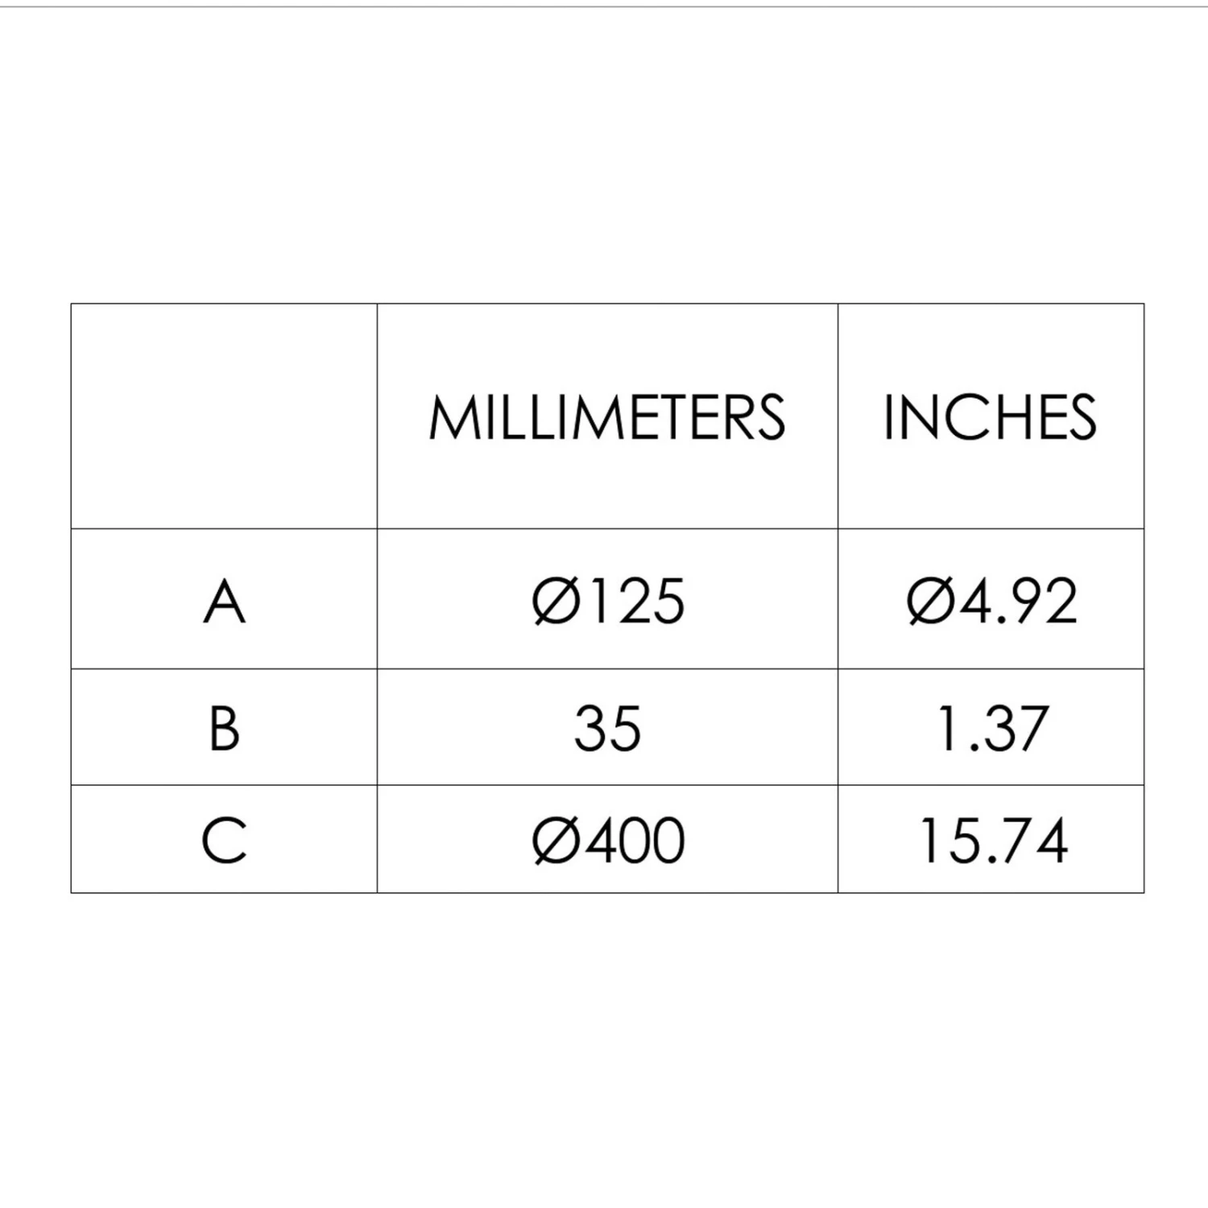Select row label C
Viewport: 1208px width, 1208px height.
click(x=224, y=841)
